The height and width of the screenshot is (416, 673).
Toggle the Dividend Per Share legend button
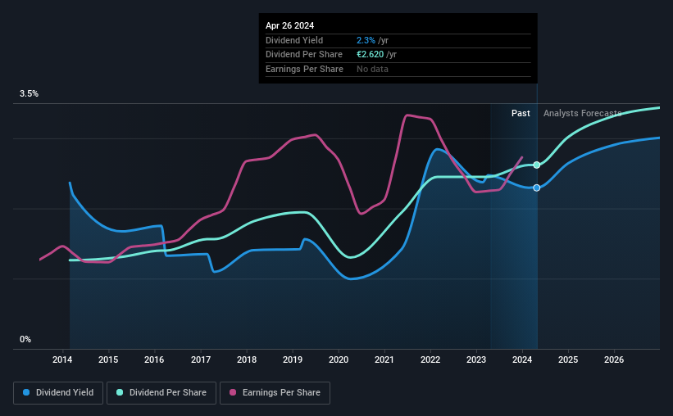(x=161, y=393)
